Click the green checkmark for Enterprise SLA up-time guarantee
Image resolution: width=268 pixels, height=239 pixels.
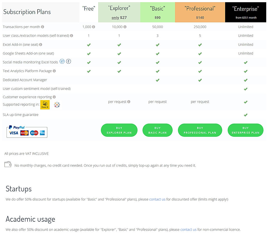(245, 115)
